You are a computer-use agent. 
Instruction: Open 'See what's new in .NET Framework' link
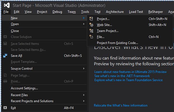coord(122,76)
